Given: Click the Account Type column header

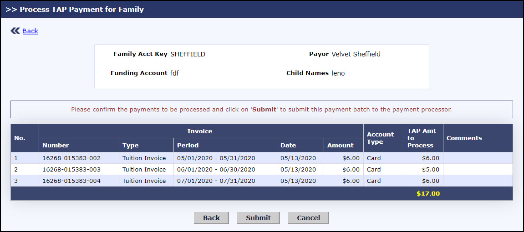Looking at the screenshot, I should click(x=380, y=138).
